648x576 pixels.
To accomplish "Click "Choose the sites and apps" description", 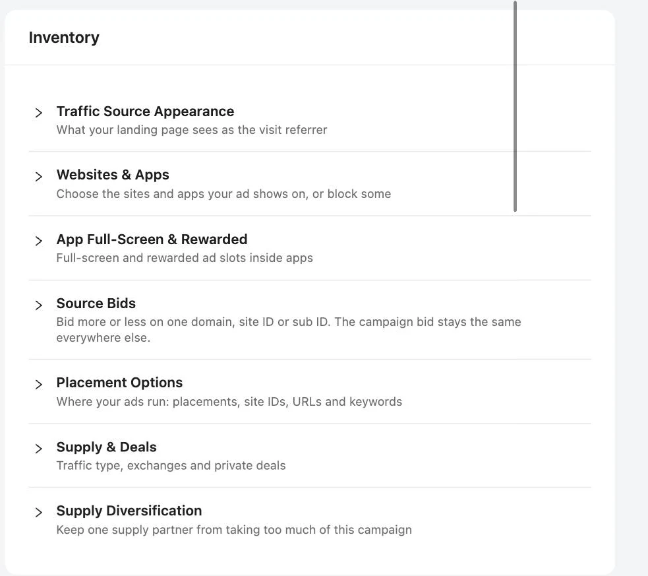I will 223,193.
